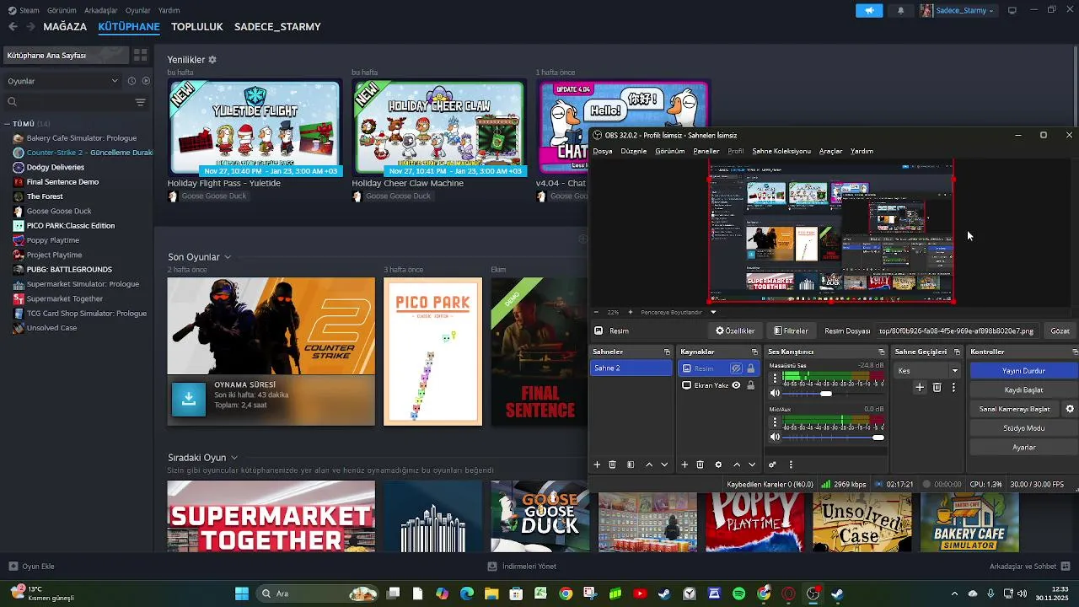Show ready-to-play games play icon
The width and height of the screenshot is (1079, 607).
[x=146, y=81]
